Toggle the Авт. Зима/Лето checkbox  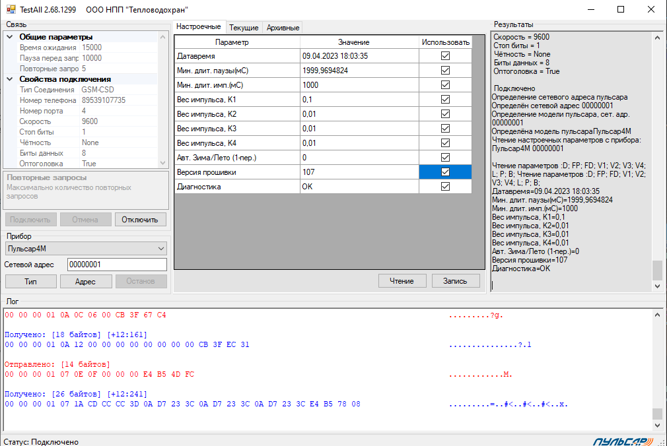(445, 157)
